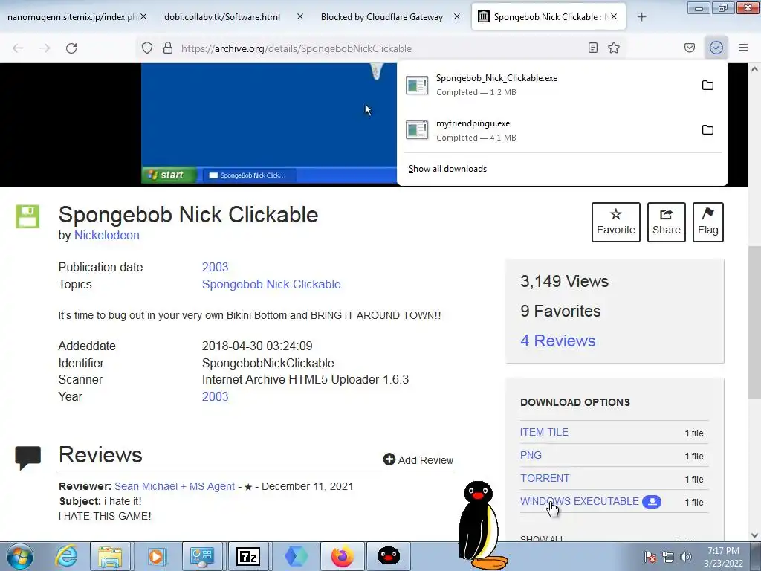This screenshot has width=761, height=571.
Task: Click Publication date 2003 link
Action: tap(215, 267)
